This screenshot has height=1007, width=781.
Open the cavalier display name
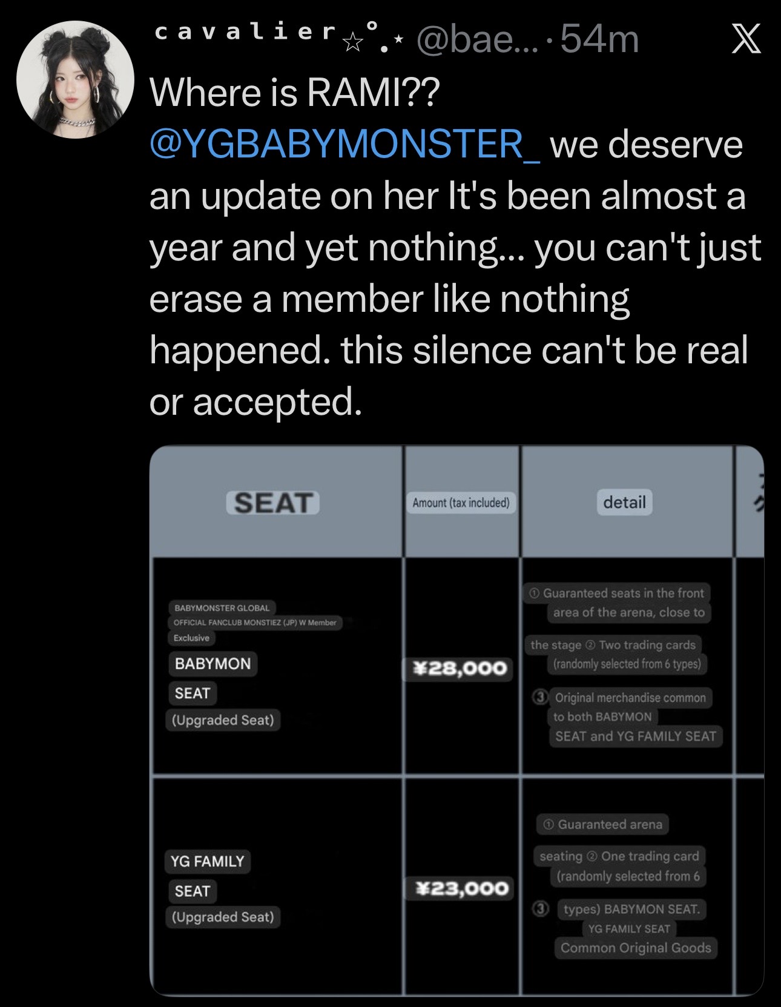pos(245,33)
